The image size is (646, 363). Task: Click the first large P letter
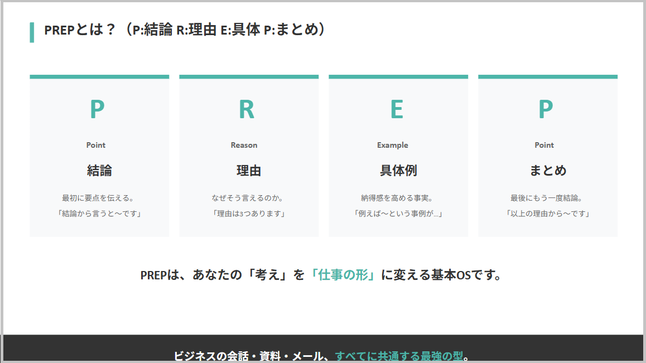tap(97, 109)
